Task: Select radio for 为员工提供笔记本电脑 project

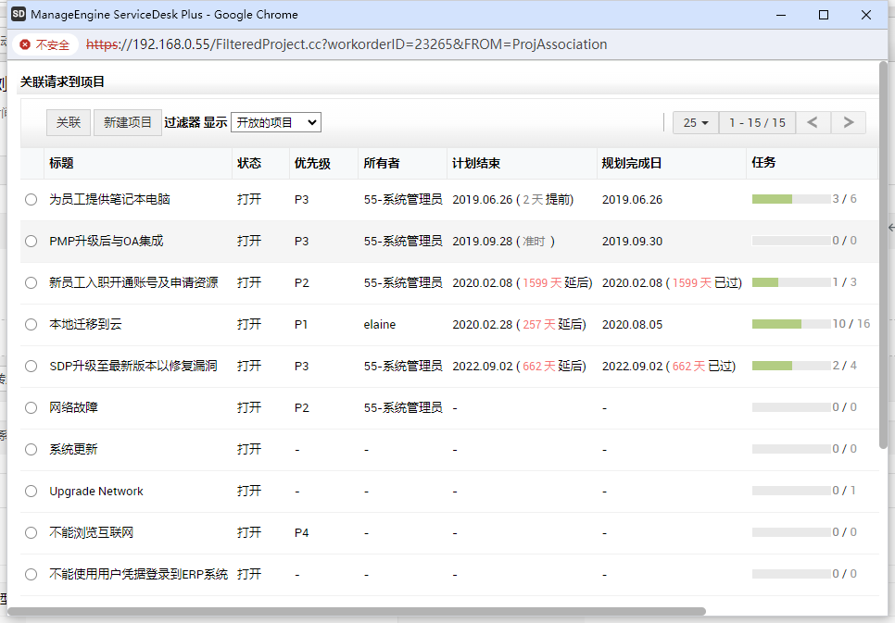Action: (x=32, y=199)
